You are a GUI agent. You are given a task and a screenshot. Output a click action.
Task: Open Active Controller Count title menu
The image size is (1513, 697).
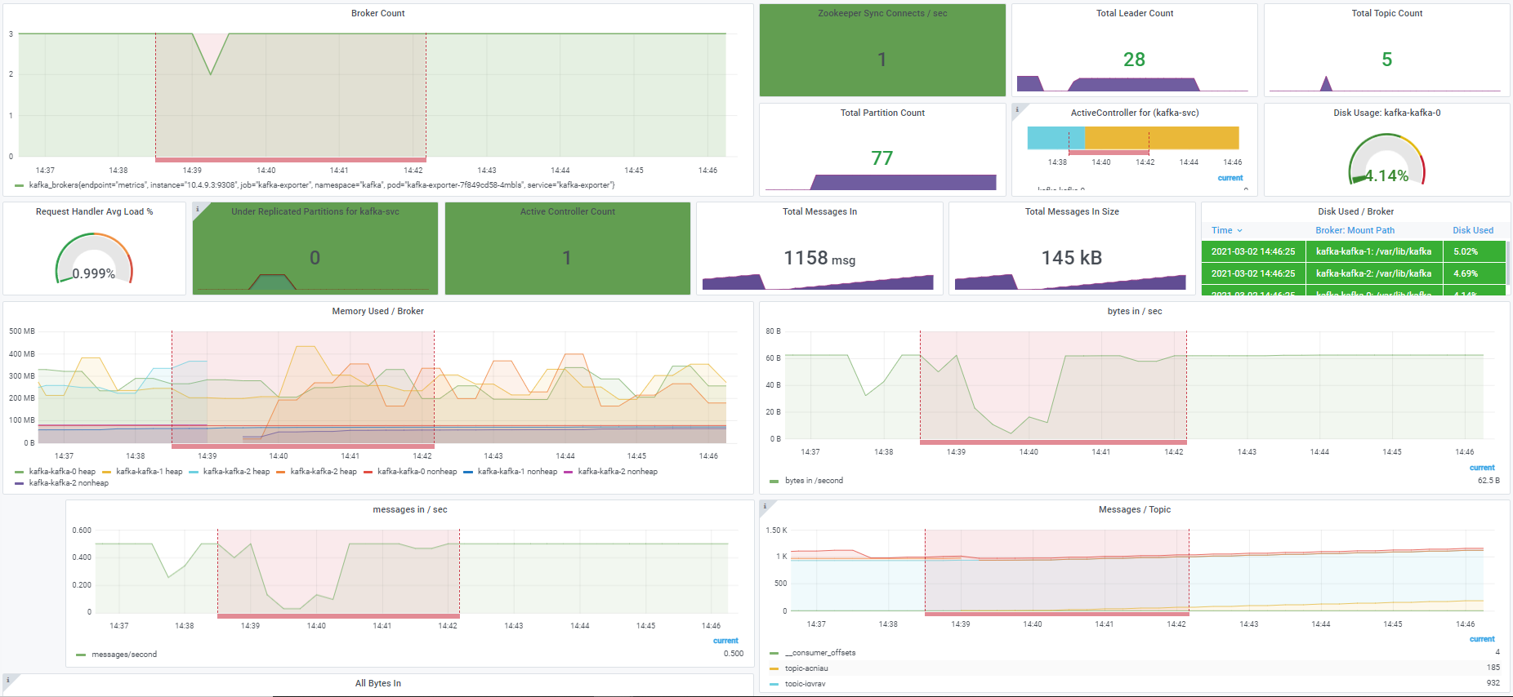[568, 211]
